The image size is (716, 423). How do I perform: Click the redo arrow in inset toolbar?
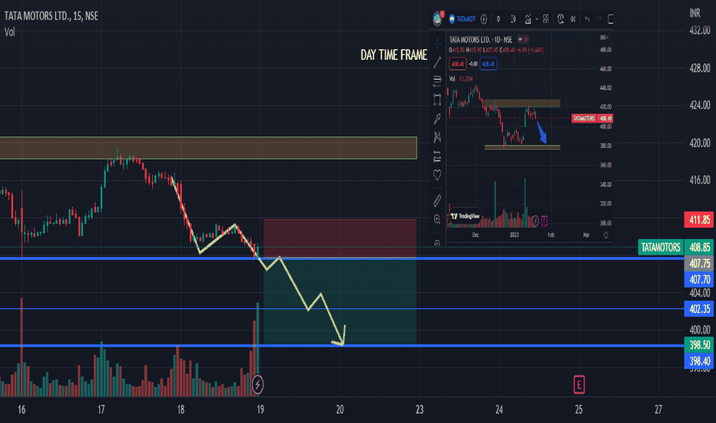point(599,19)
